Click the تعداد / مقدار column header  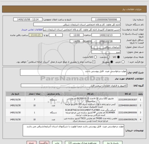pos(34,94)
